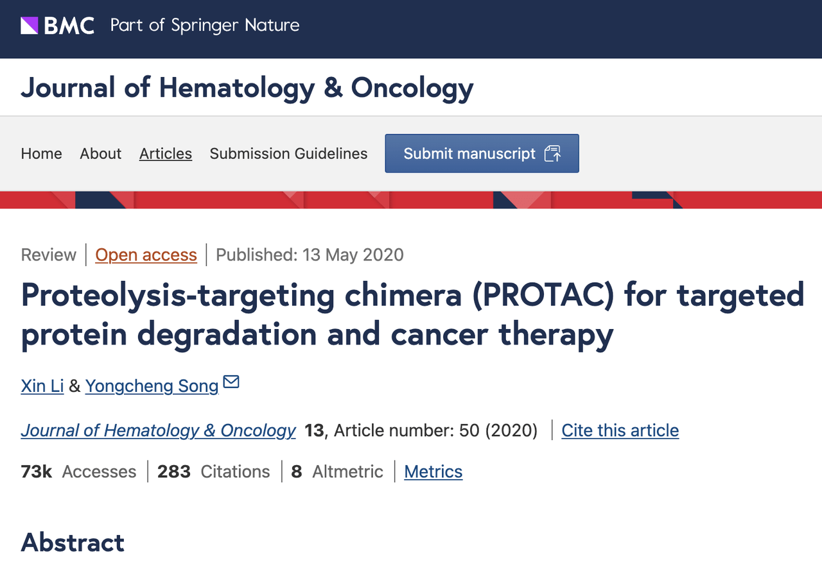
Task: Click the 8 Altmetric score
Action: [x=337, y=472]
